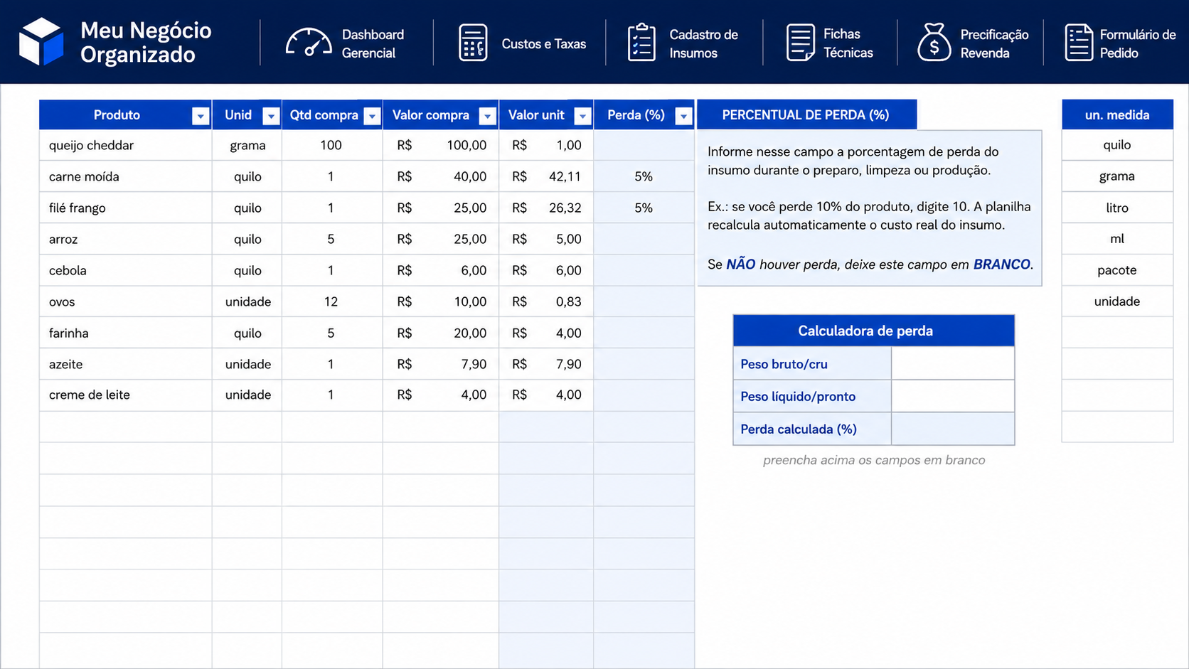Click the "grama" unit of queijo cheddar
1189x669 pixels.
pyautogui.click(x=247, y=145)
